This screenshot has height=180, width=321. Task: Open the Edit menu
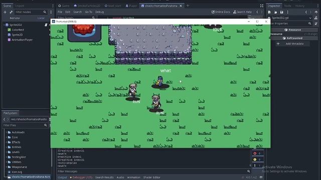[x=68, y=12]
